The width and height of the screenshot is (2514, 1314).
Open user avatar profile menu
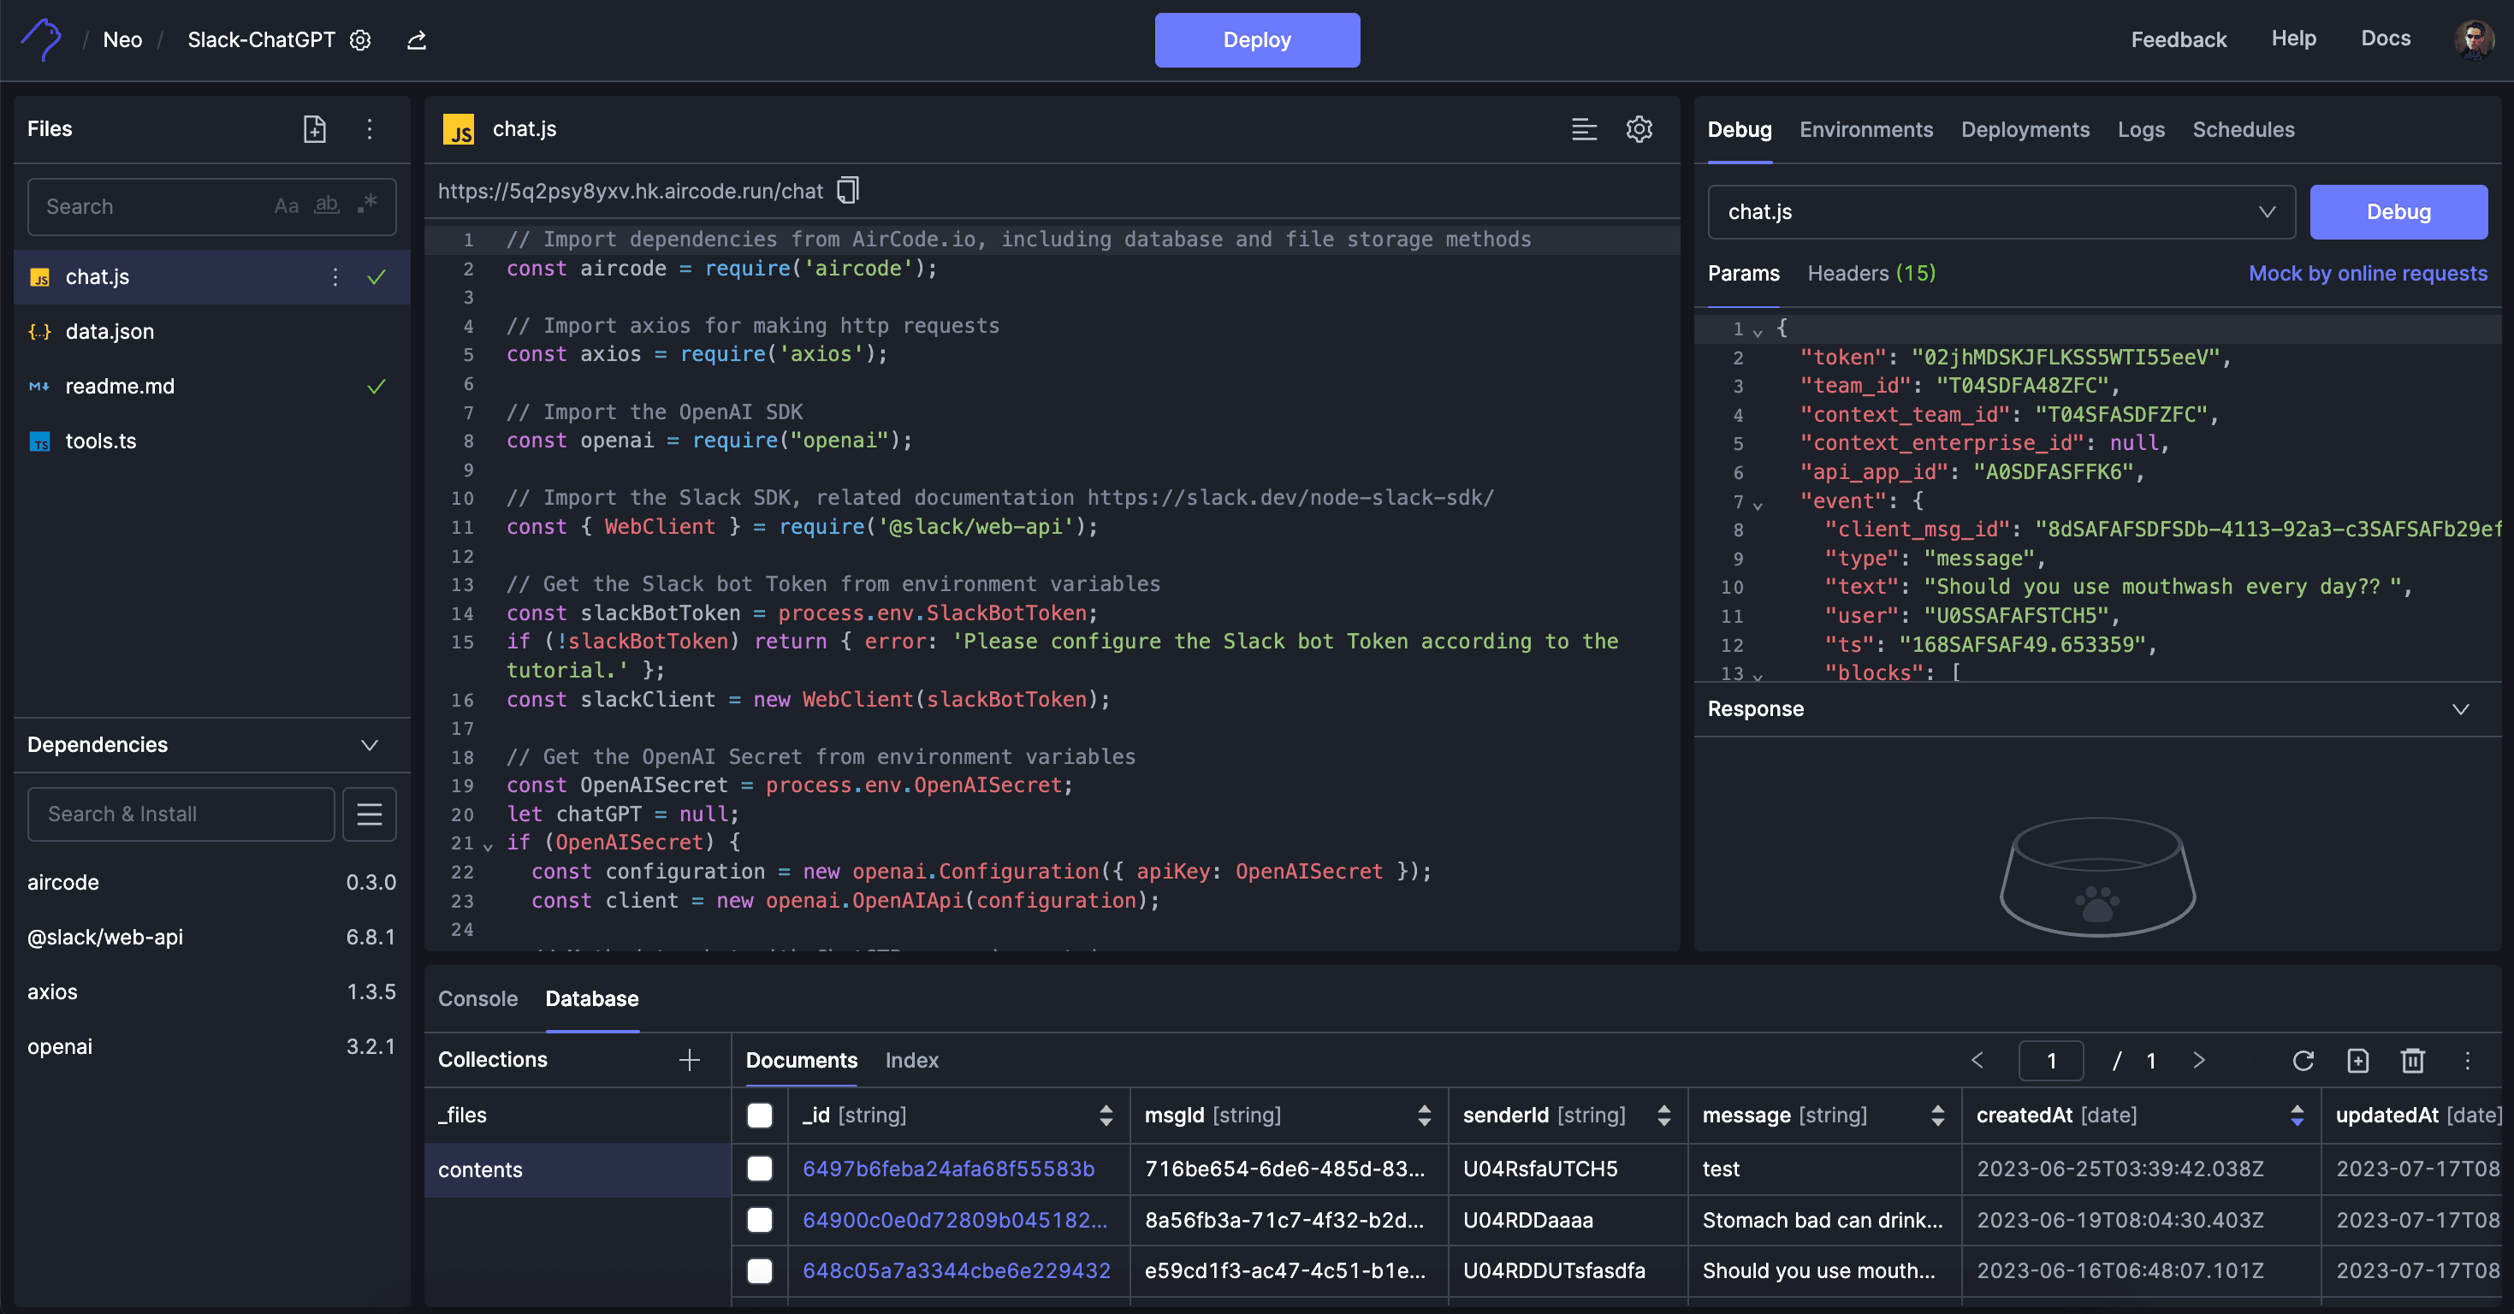click(x=2473, y=39)
